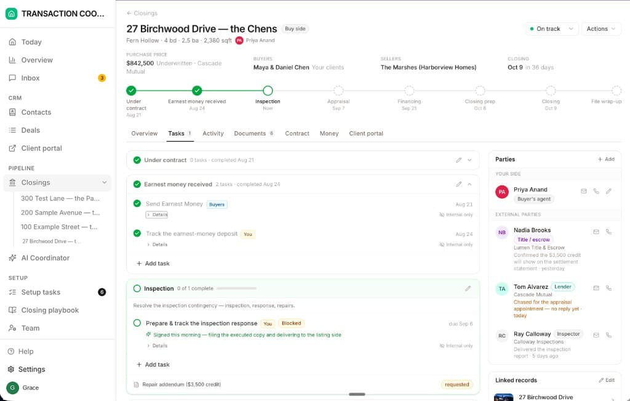Toggle the Inspection stage completion circle
Screen dimensions: 630x401
pos(137,288)
